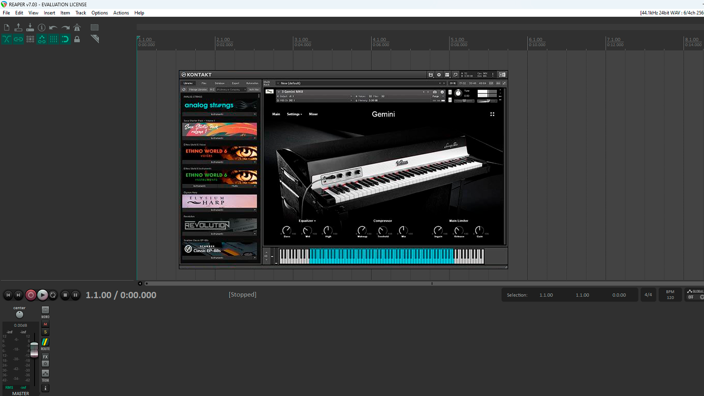Open the New (default) multi rack dropdown
Screen dimensions: 704x396
[361, 83]
